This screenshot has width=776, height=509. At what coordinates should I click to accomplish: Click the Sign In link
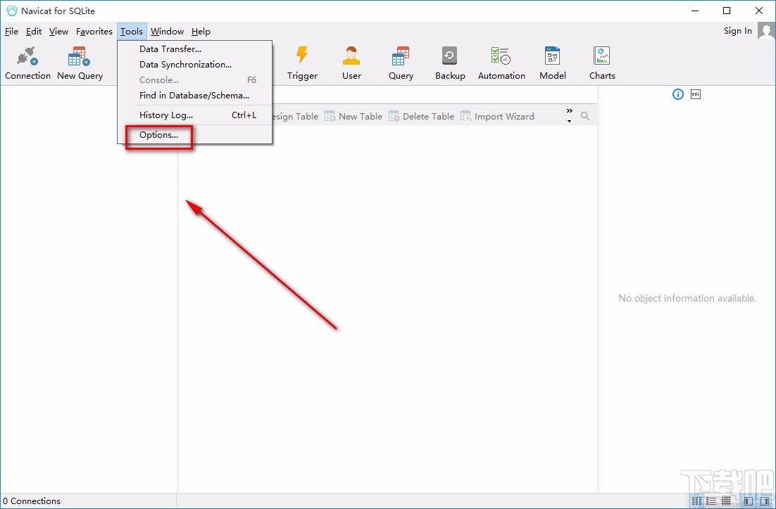[x=737, y=31]
